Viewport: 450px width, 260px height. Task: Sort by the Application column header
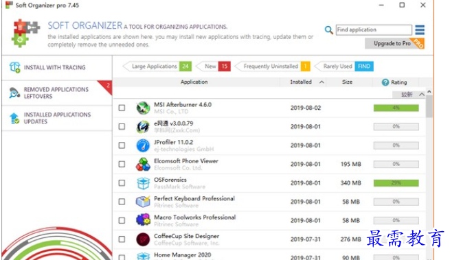(x=194, y=82)
